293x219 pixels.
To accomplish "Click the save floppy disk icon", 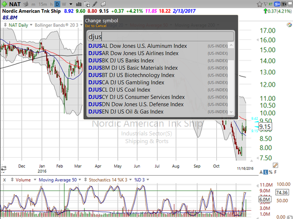I will 290,4.
